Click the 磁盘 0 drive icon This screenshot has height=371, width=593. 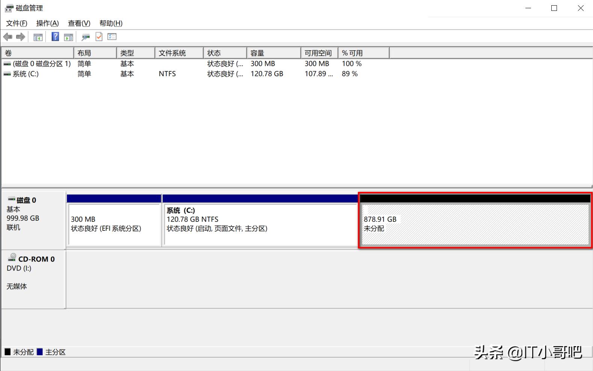pos(12,199)
